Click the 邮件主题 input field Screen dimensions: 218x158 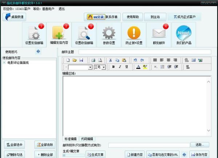(145, 52)
